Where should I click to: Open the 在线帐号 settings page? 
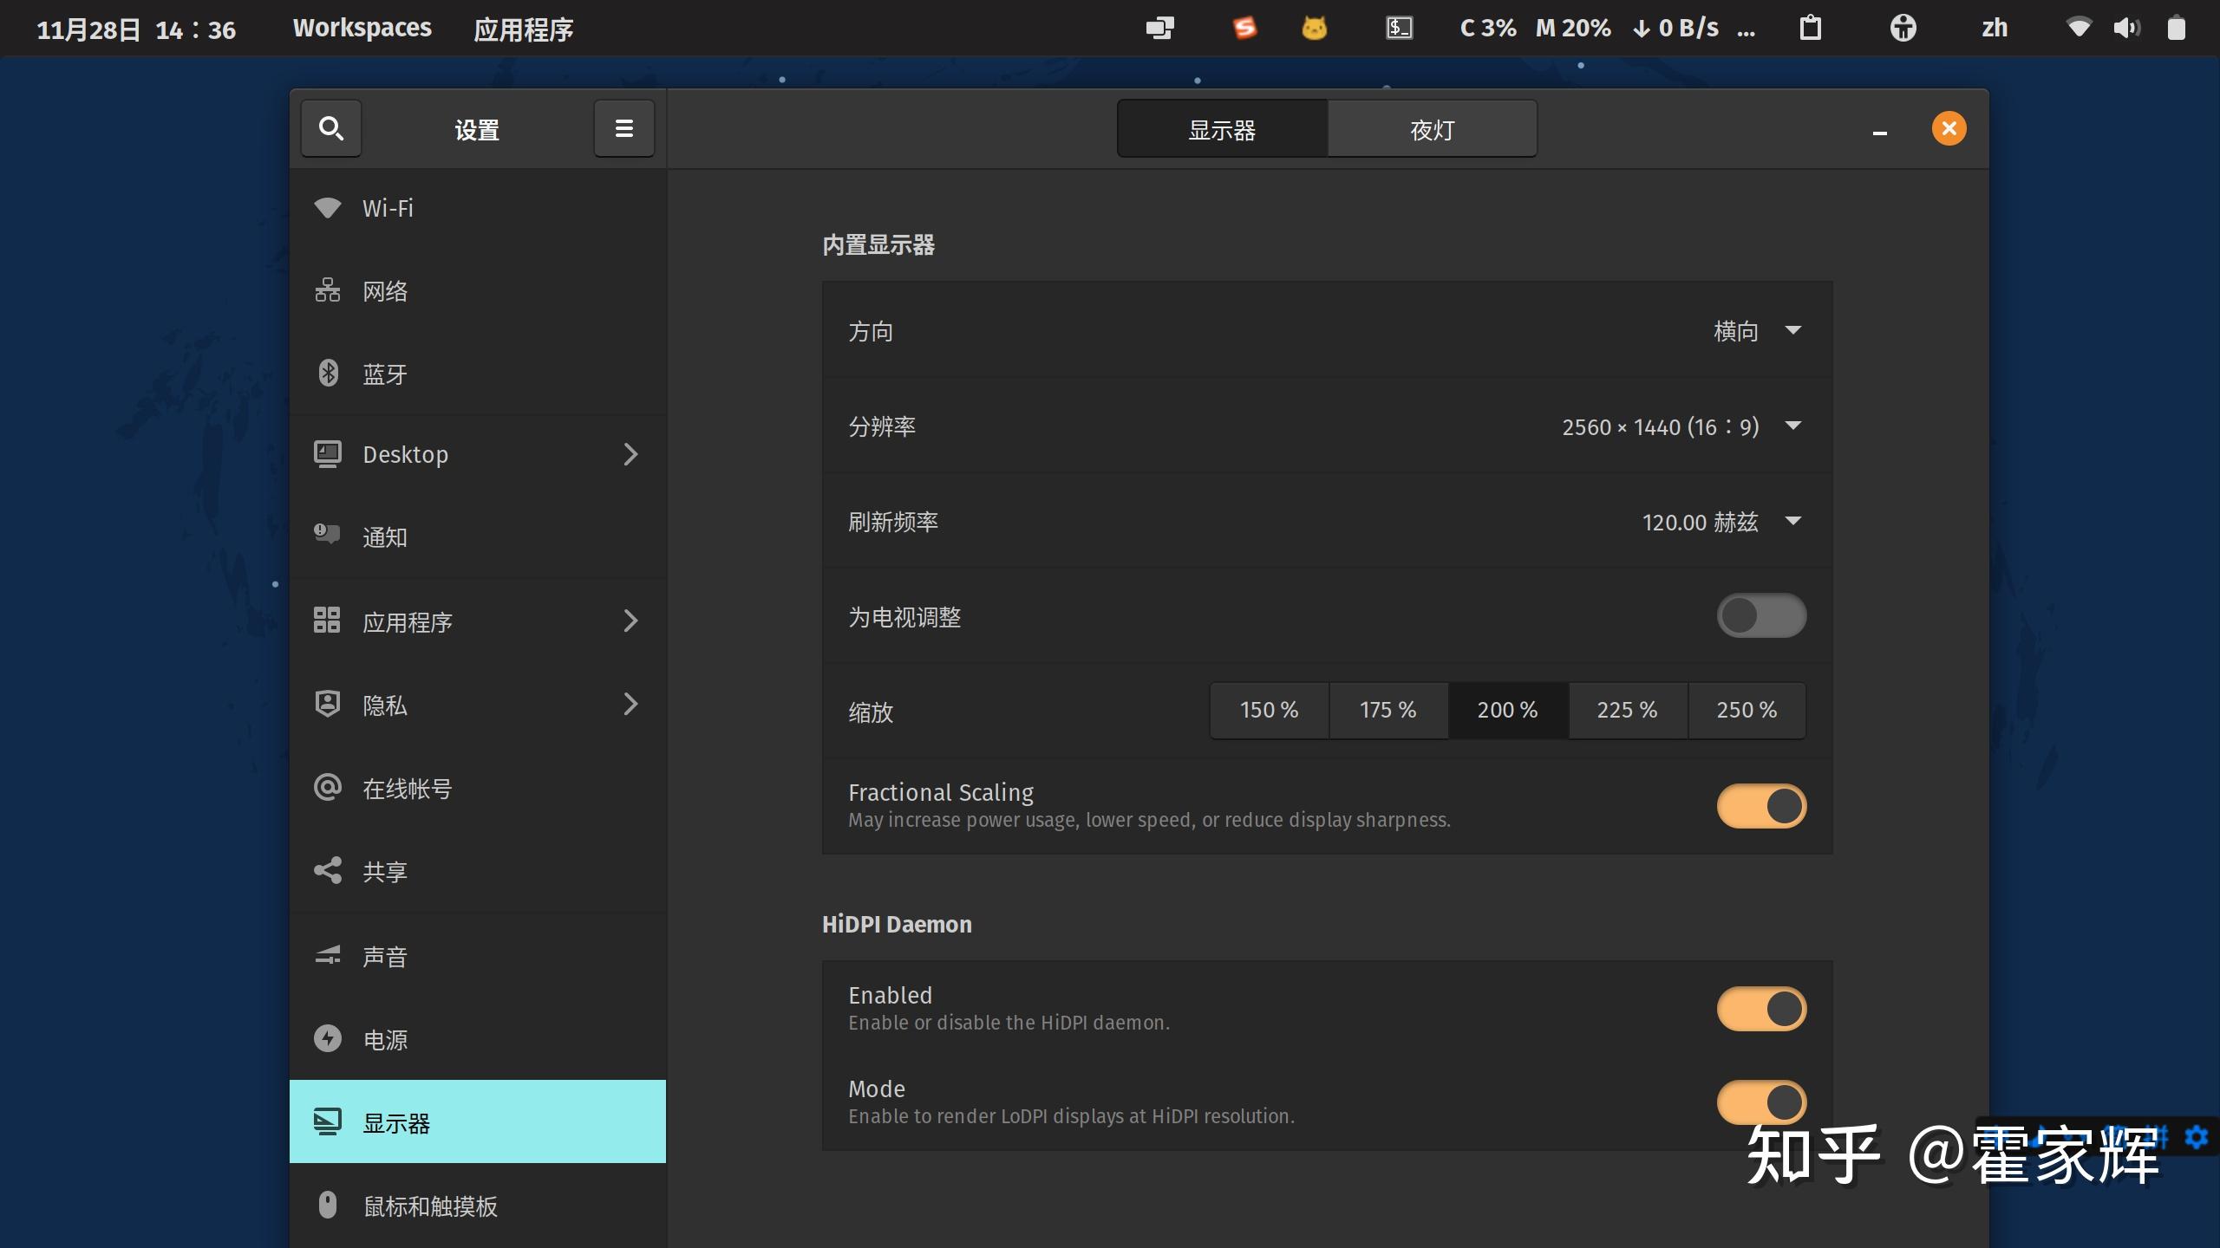point(478,788)
